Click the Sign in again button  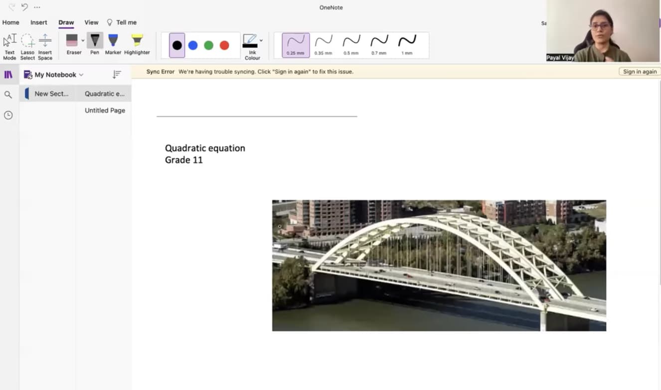(x=640, y=72)
